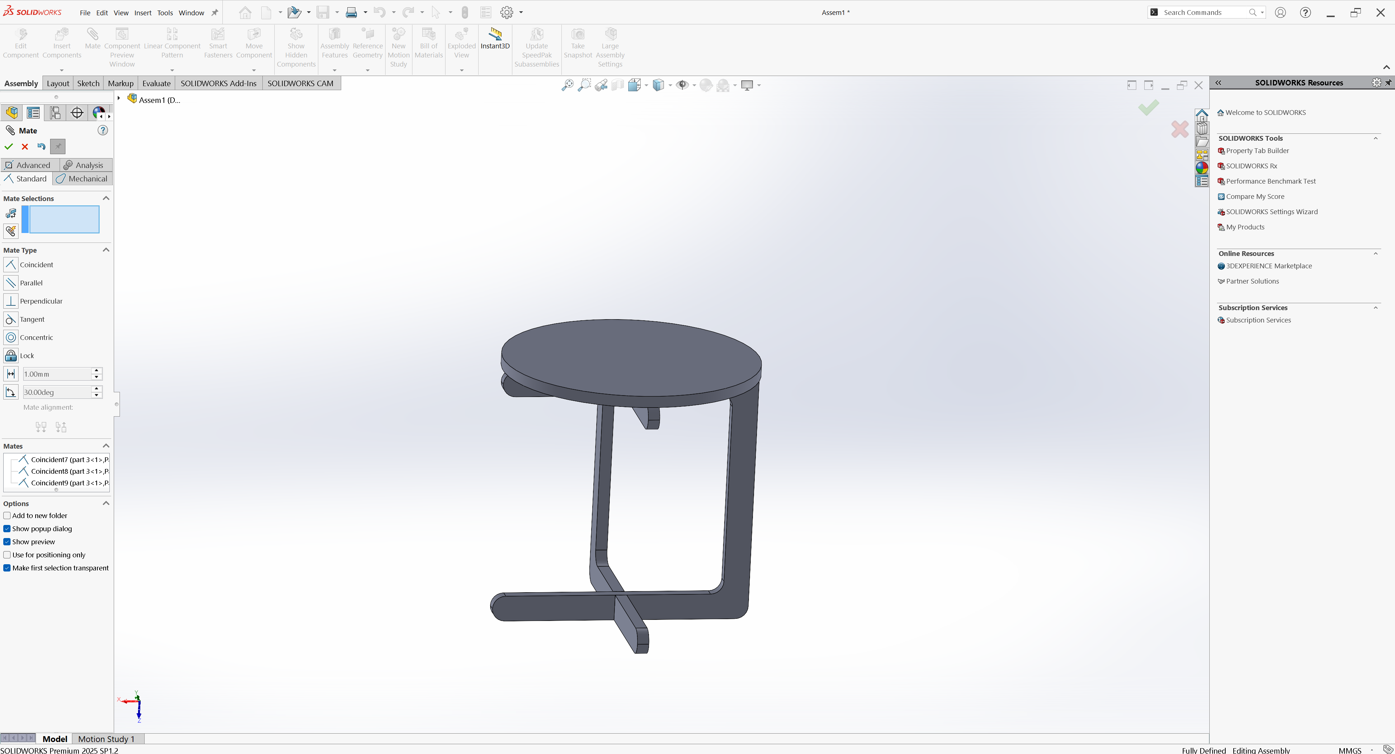Switch to the Evaluate tab
The width and height of the screenshot is (1395, 754).
point(157,83)
